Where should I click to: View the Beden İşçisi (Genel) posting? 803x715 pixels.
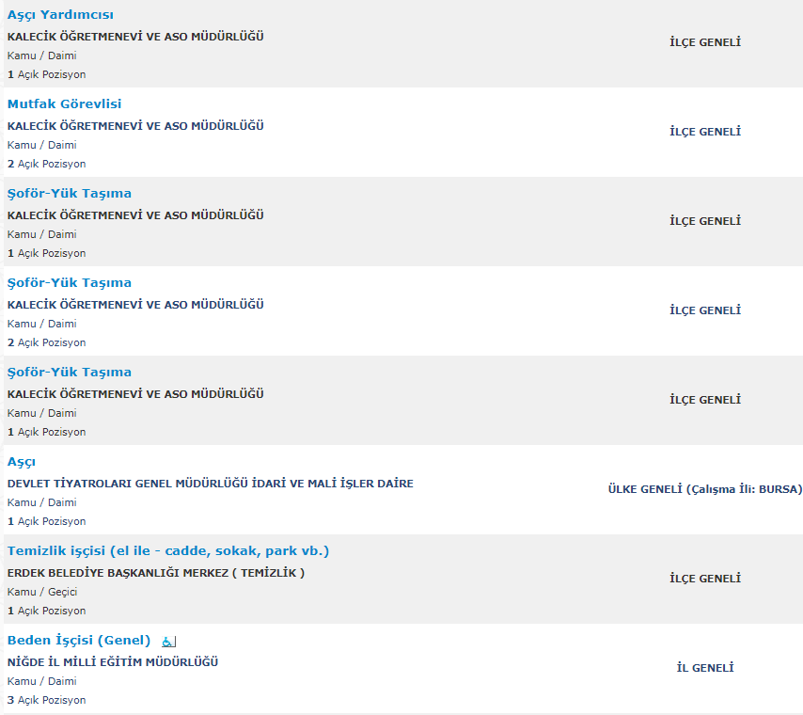click(79, 641)
